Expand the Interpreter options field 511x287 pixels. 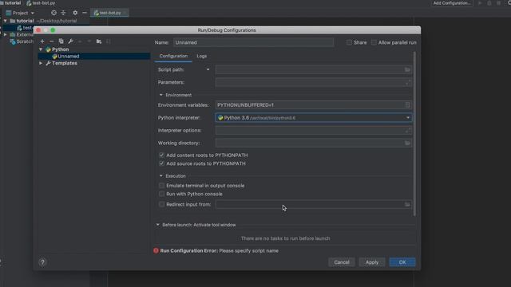(x=408, y=131)
